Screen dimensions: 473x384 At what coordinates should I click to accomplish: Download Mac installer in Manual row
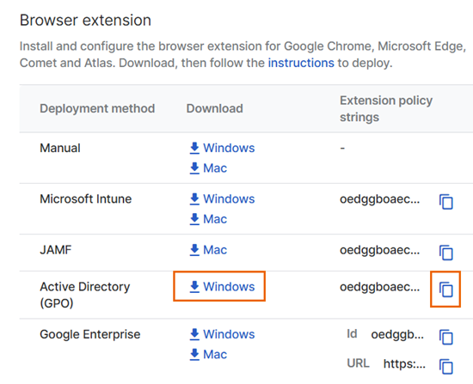click(208, 168)
